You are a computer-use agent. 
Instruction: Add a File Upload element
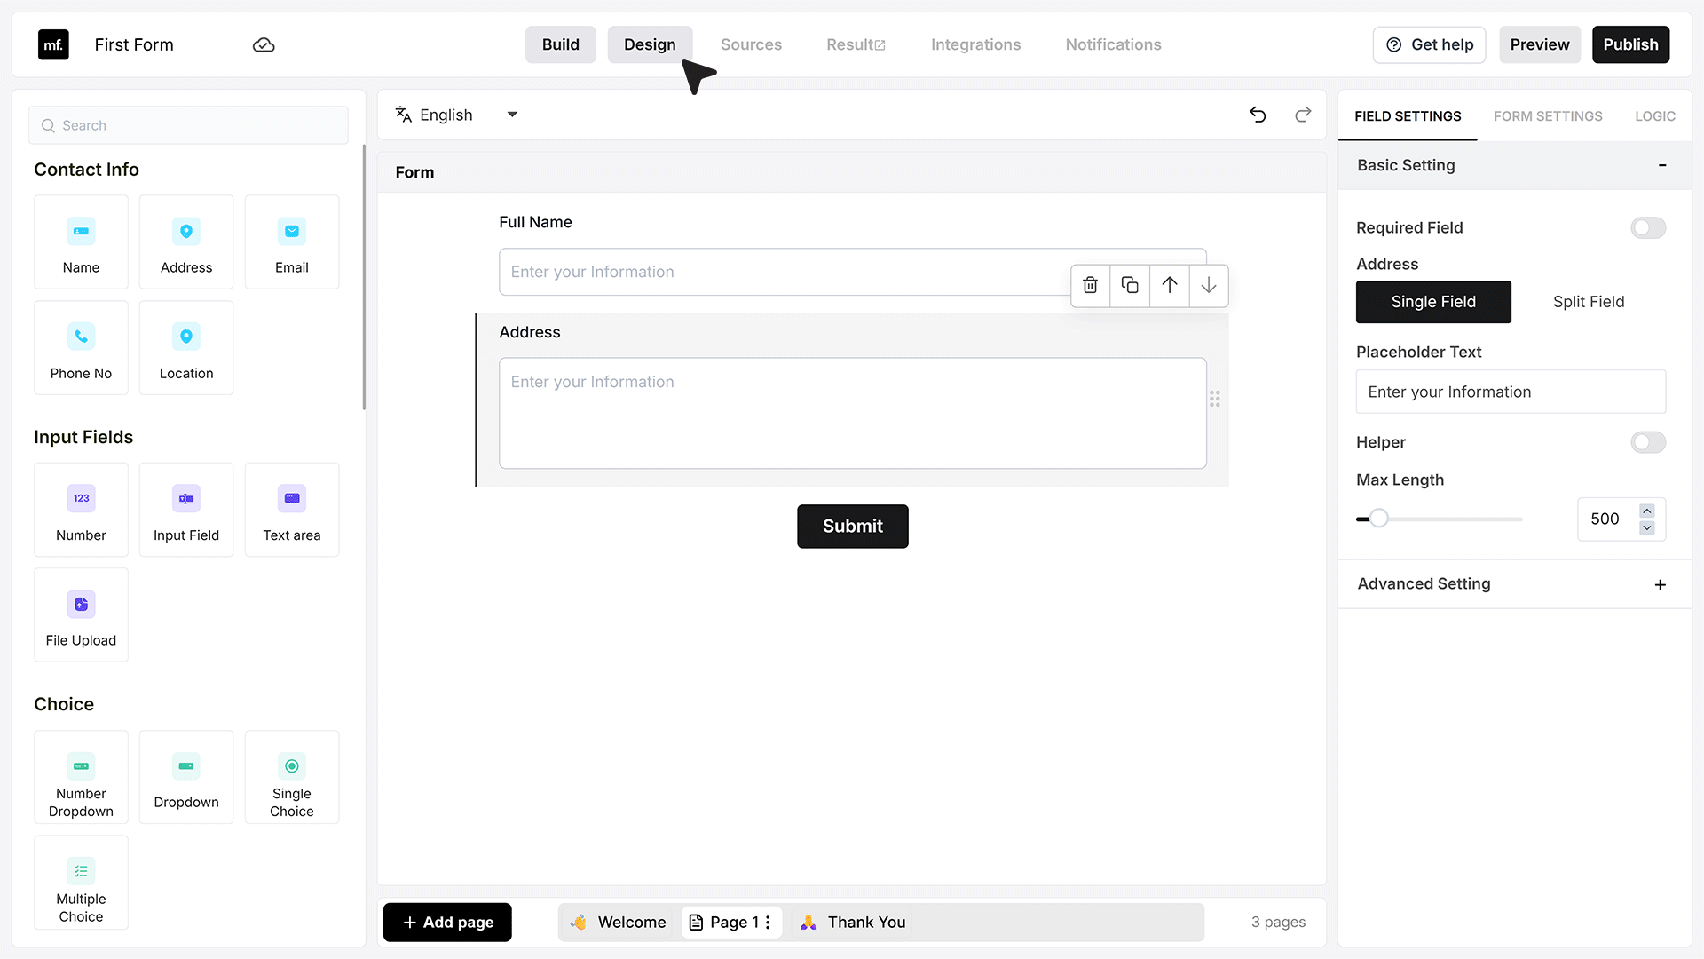(81, 615)
